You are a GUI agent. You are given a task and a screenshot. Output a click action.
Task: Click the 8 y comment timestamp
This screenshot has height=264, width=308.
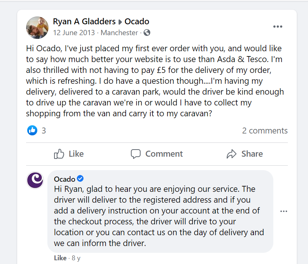coord(76,258)
